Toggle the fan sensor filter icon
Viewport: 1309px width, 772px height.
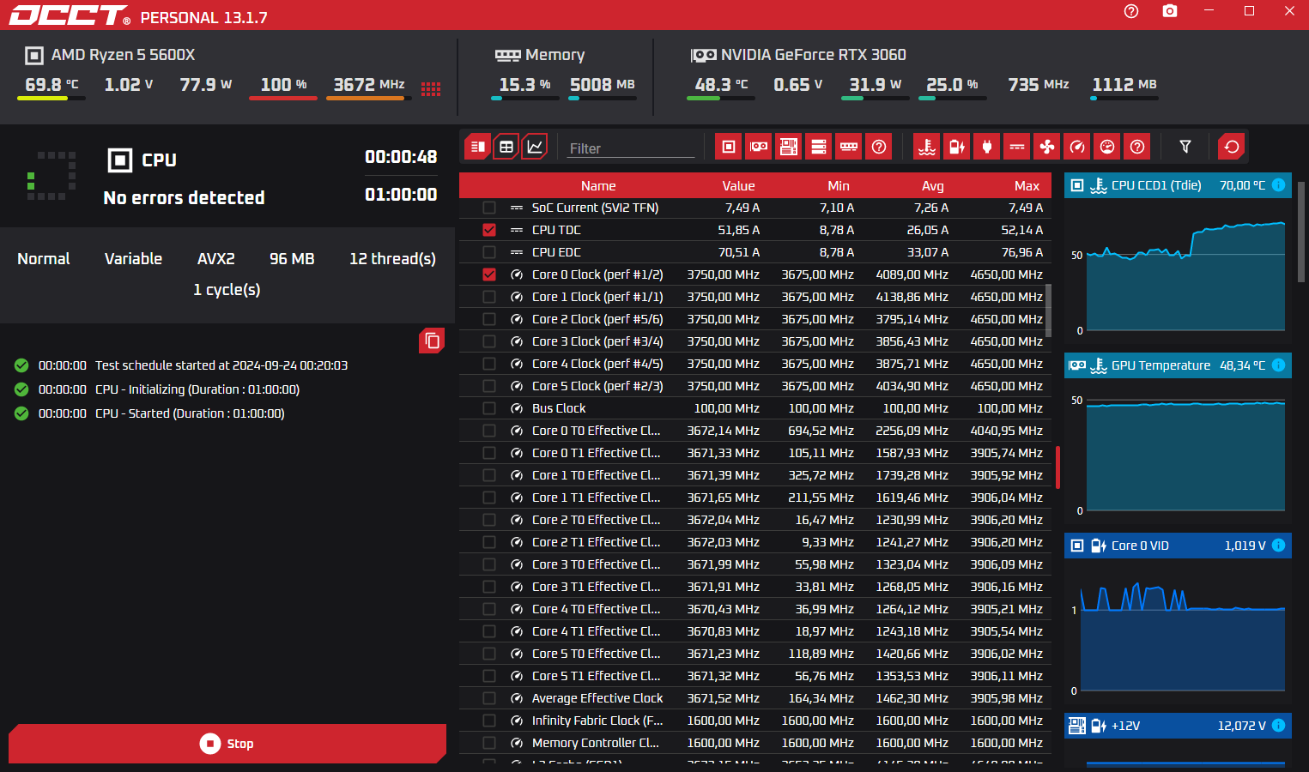click(x=1047, y=147)
